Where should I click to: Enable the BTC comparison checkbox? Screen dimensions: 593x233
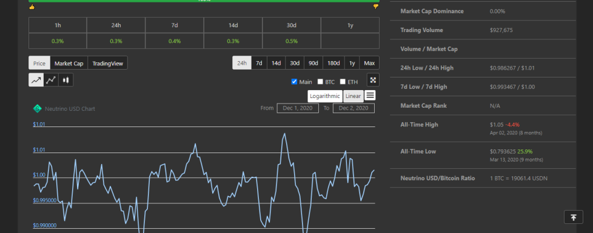320,82
